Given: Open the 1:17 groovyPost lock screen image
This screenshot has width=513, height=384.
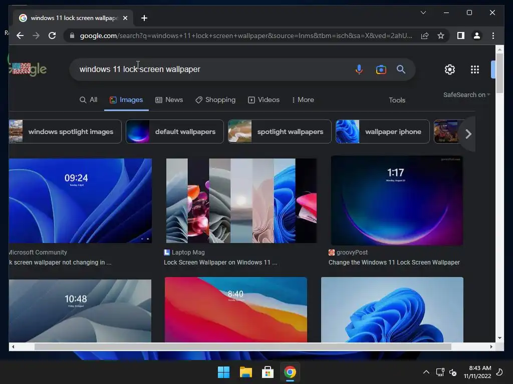Looking at the screenshot, I should click(397, 200).
